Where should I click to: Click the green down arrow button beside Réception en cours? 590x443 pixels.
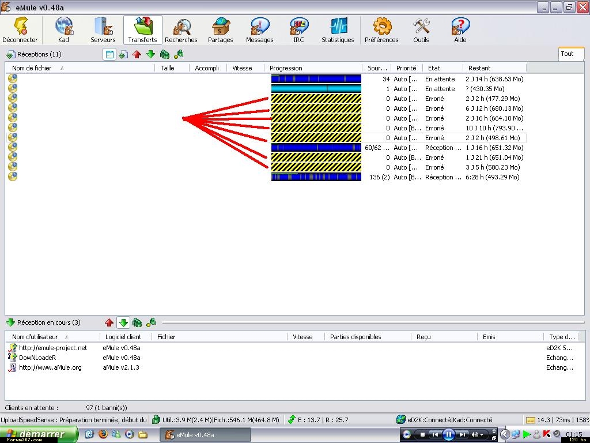coord(123,322)
